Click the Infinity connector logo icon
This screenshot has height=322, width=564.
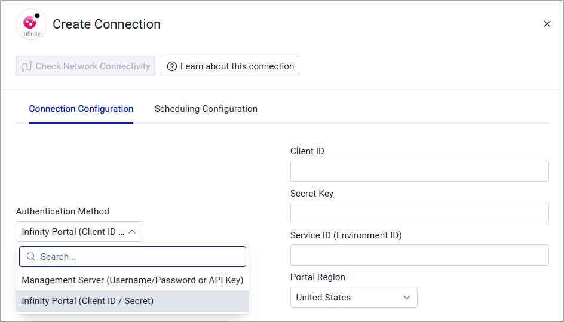pyautogui.click(x=31, y=24)
